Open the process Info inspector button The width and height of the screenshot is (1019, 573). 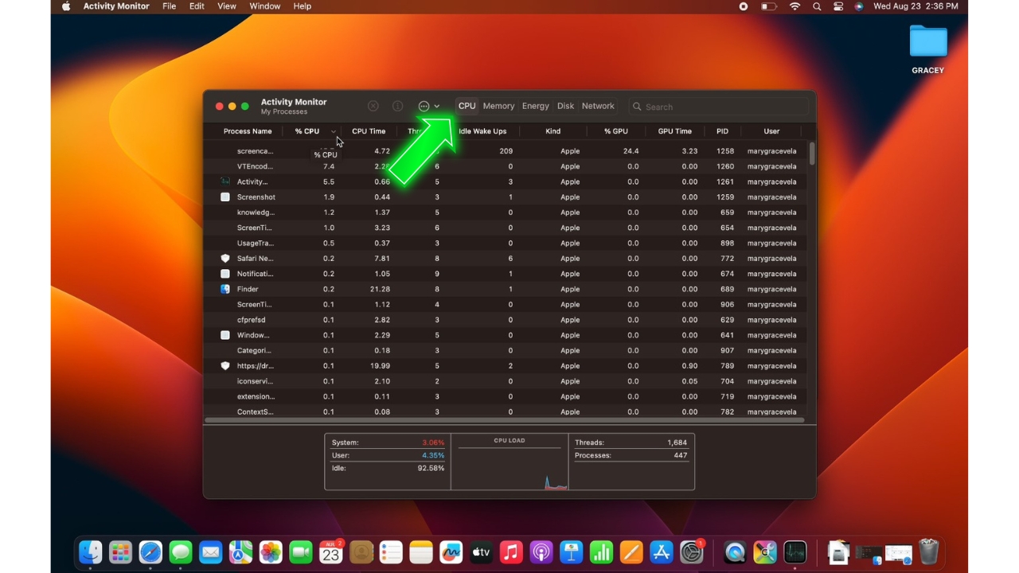coord(397,106)
